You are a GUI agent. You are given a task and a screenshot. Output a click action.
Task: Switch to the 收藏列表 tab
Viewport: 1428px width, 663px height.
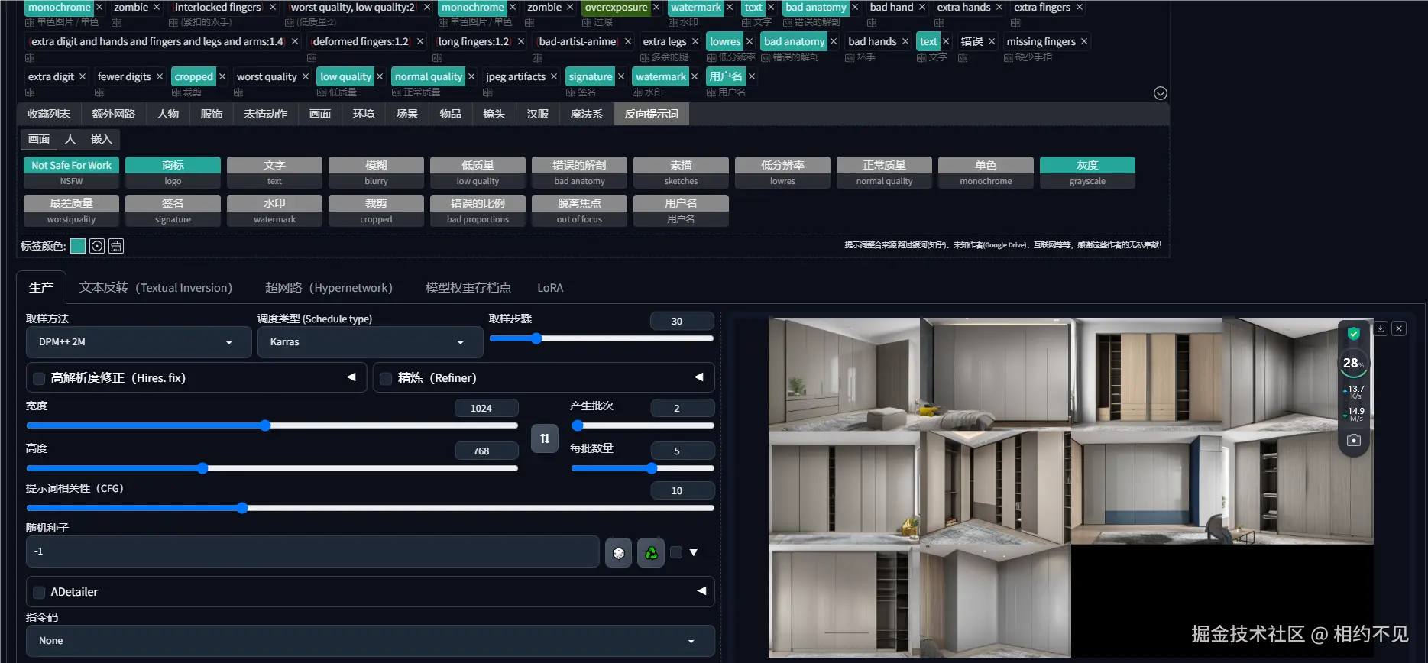(49, 115)
